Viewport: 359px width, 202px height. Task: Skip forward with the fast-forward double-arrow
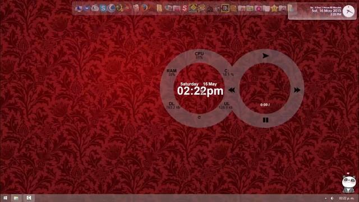[297, 90]
